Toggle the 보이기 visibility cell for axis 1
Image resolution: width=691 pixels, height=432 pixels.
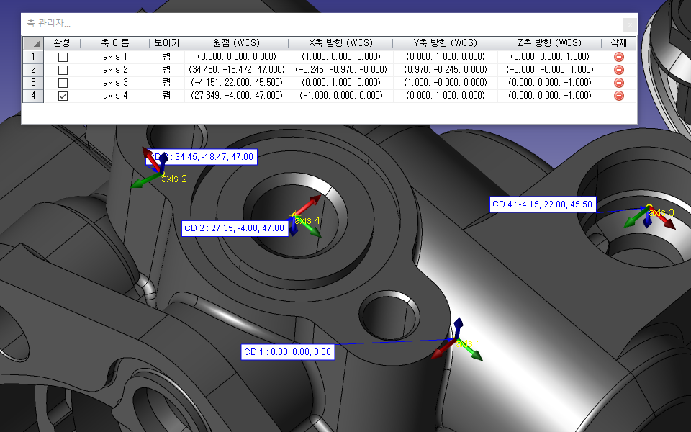[x=166, y=56]
